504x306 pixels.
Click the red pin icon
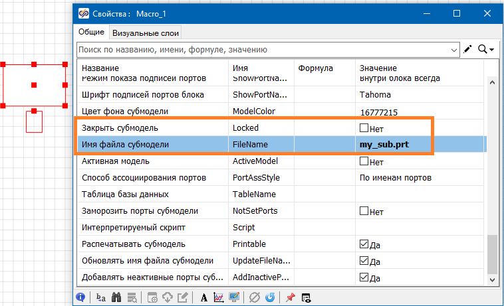[x=290, y=298]
